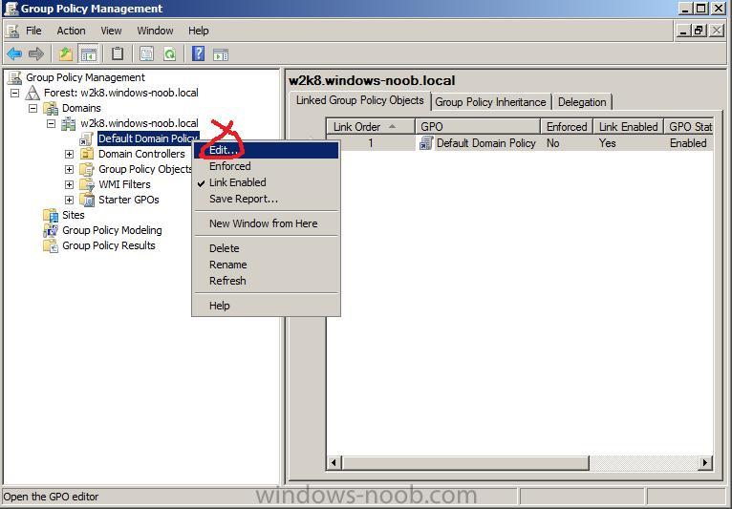Expand the Domain Controllers node
Viewport: 732px width, 509px height.
click(69, 154)
